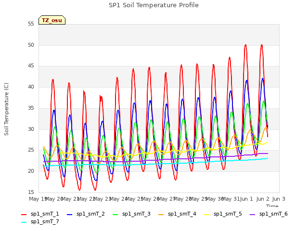
Task: Click the 50 y-axis tick label
Action: click(x=31, y=45)
